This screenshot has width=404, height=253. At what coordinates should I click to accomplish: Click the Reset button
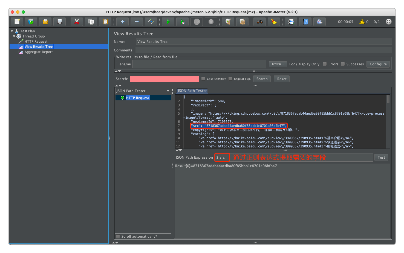282,79
